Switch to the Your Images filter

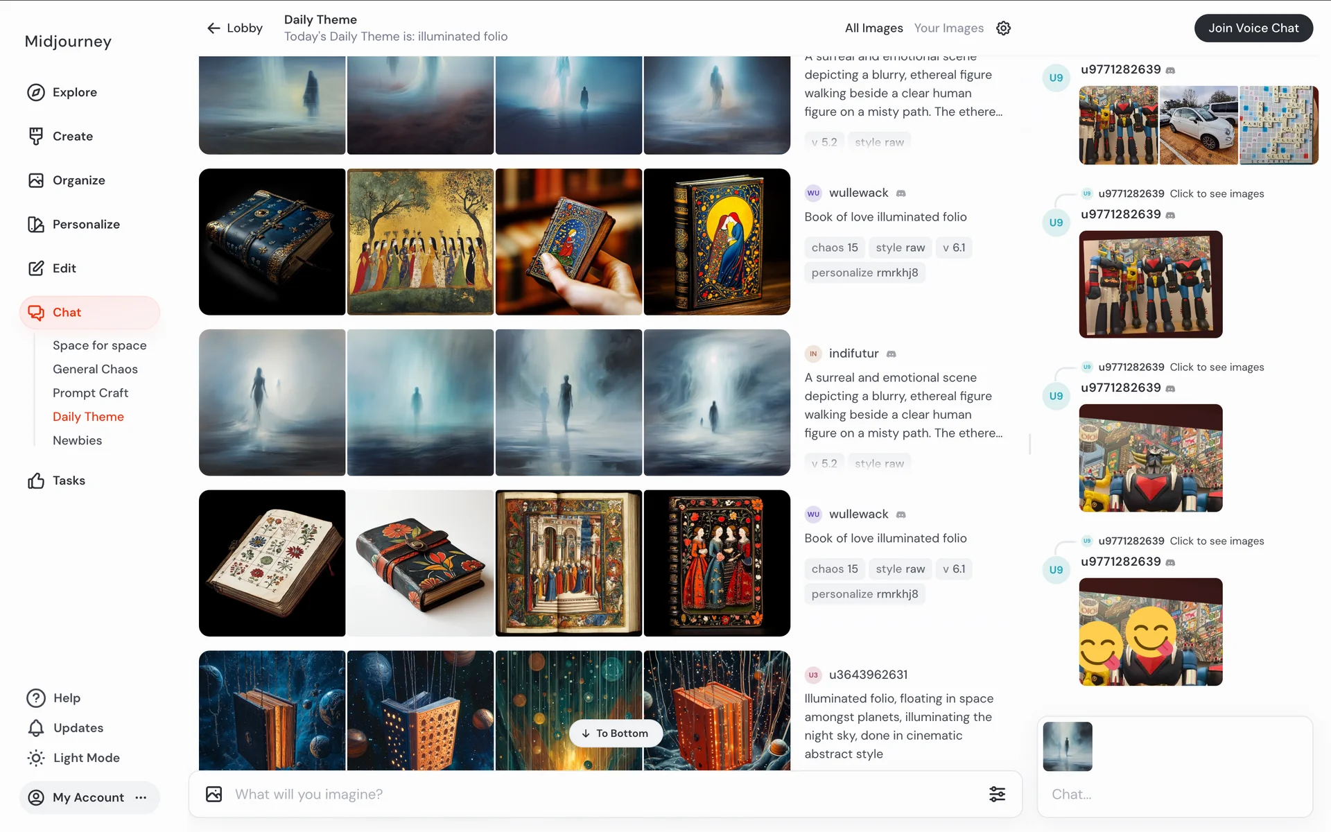[x=948, y=28]
